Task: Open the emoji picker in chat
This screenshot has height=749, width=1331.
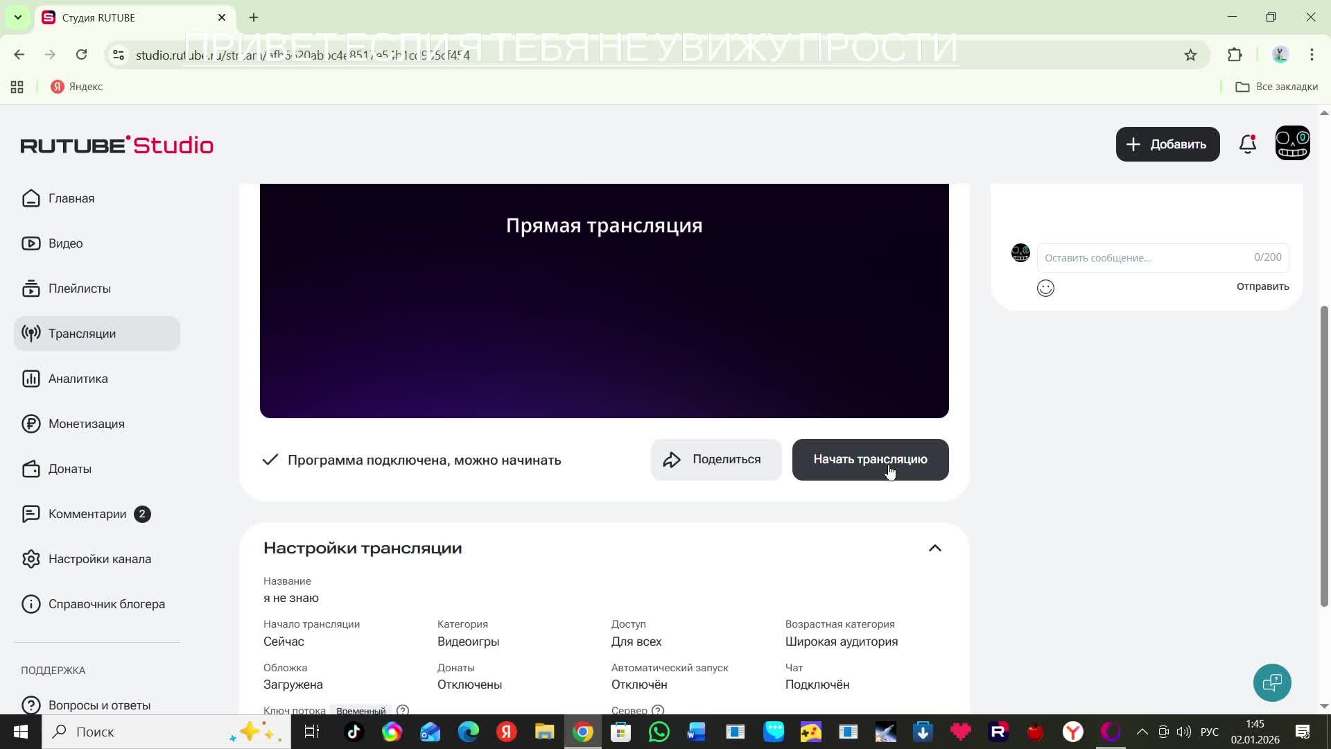Action: pyautogui.click(x=1045, y=288)
